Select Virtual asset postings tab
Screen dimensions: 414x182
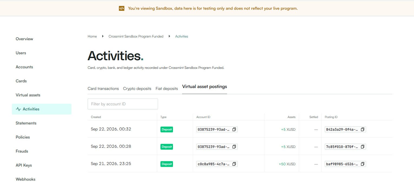pyautogui.click(x=205, y=87)
